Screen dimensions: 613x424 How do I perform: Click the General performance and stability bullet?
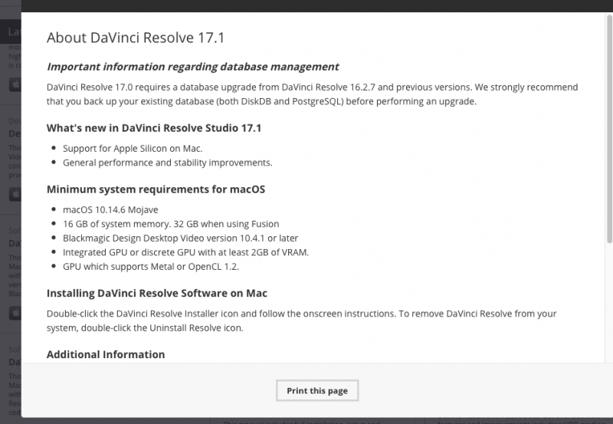(x=167, y=163)
